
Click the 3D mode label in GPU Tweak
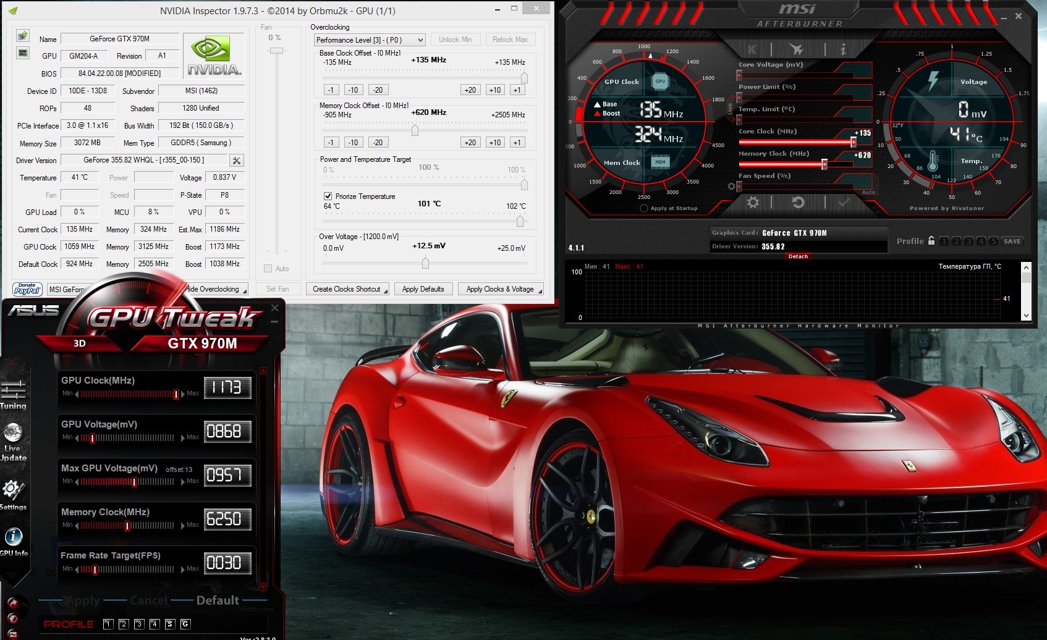pyautogui.click(x=79, y=343)
